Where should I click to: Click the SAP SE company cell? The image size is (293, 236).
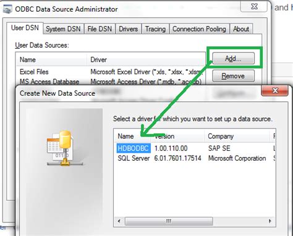(x=219, y=148)
